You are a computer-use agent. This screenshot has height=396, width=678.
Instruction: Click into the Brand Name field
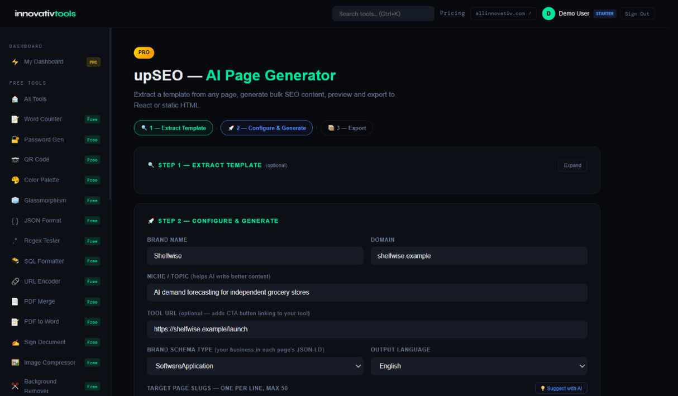click(x=255, y=256)
